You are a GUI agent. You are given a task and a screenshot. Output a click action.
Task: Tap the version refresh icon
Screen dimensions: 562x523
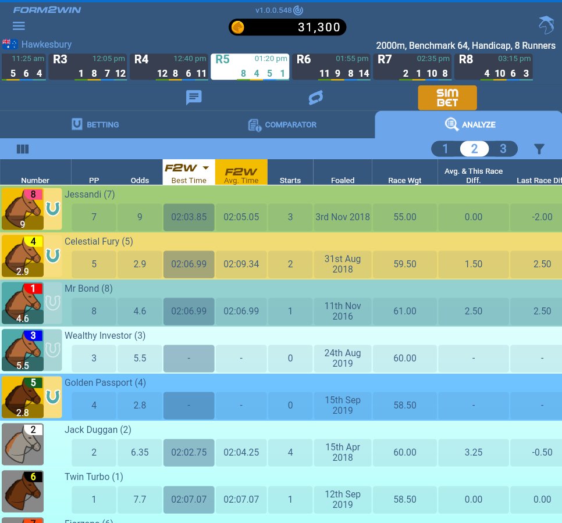[x=298, y=10]
